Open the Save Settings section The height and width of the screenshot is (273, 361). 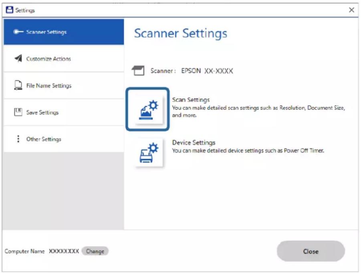(x=64, y=112)
